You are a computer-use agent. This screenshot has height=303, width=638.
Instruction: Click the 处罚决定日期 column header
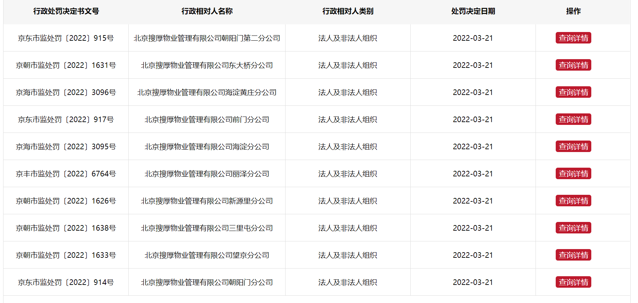pyautogui.click(x=473, y=11)
